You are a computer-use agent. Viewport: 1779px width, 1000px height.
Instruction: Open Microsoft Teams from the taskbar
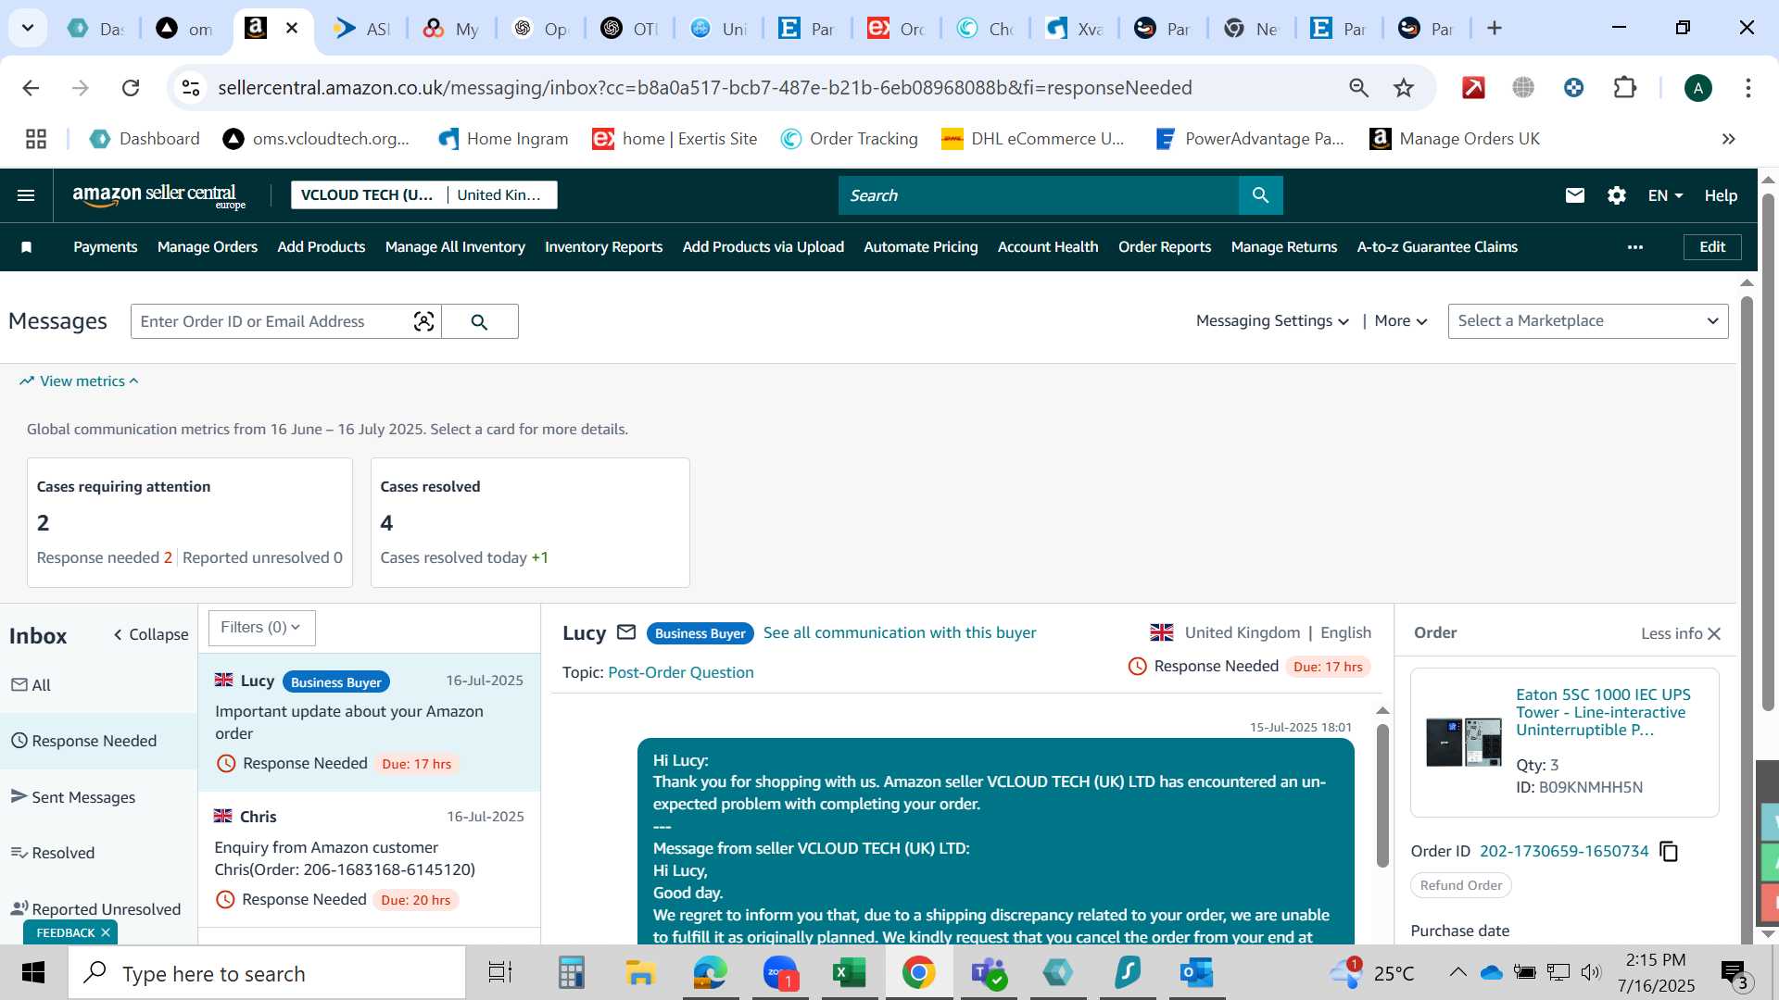click(988, 973)
